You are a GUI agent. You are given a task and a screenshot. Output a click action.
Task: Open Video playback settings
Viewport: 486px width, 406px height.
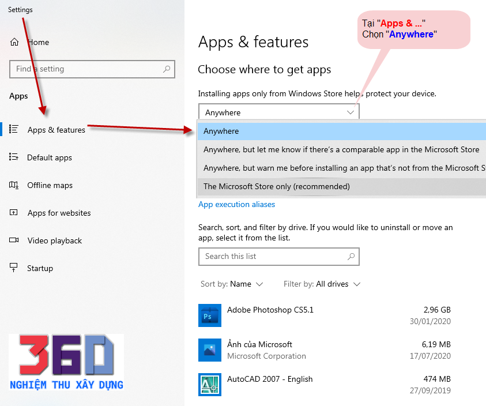(55, 240)
